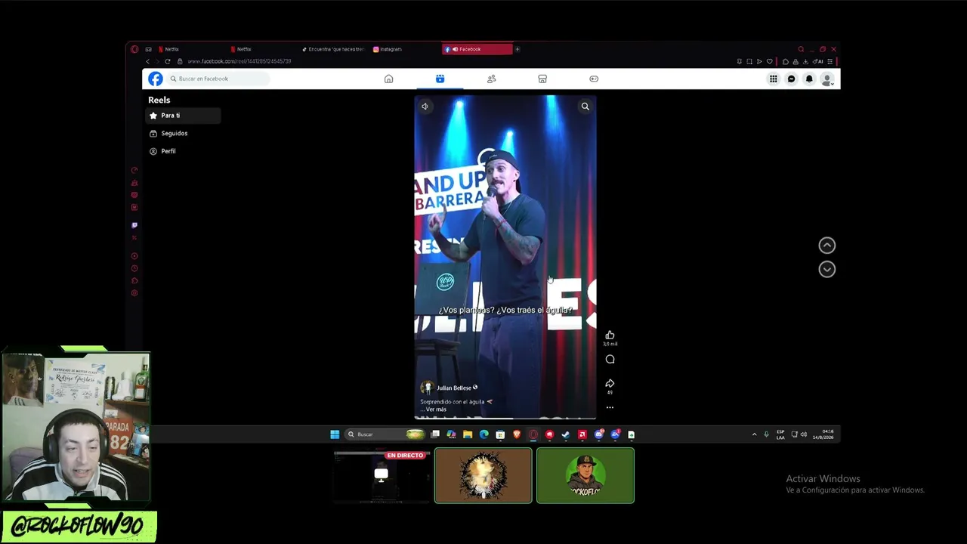Share the reel
This screenshot has width=967, height=544.
click(610, 384)
